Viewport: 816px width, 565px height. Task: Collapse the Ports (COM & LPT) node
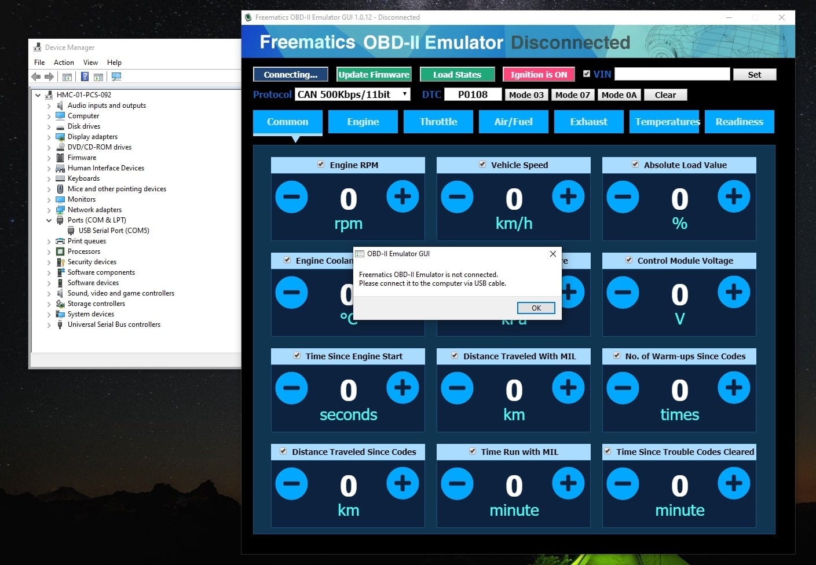coord(49,220)
